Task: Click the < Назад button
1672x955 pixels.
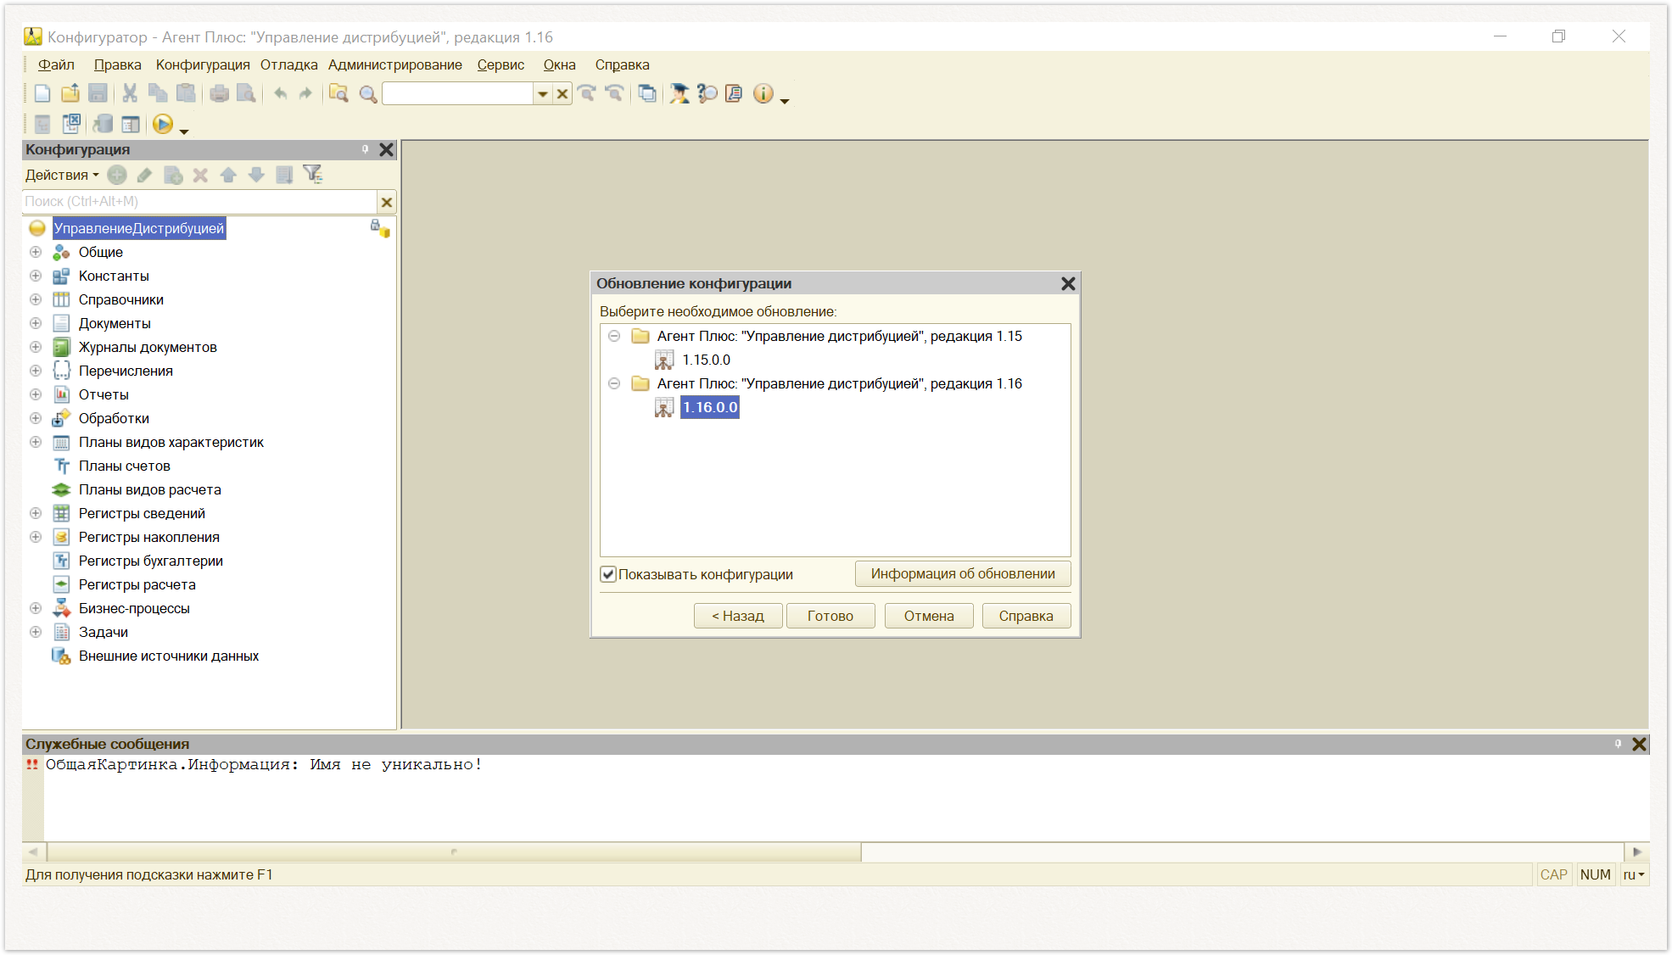Action: [x=738, y=616]
